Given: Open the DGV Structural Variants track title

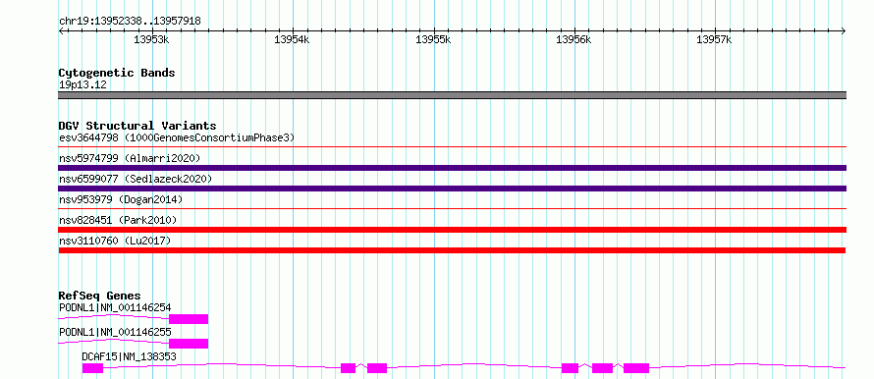Looking at the screenshot, I should click(x=137, y=126).
